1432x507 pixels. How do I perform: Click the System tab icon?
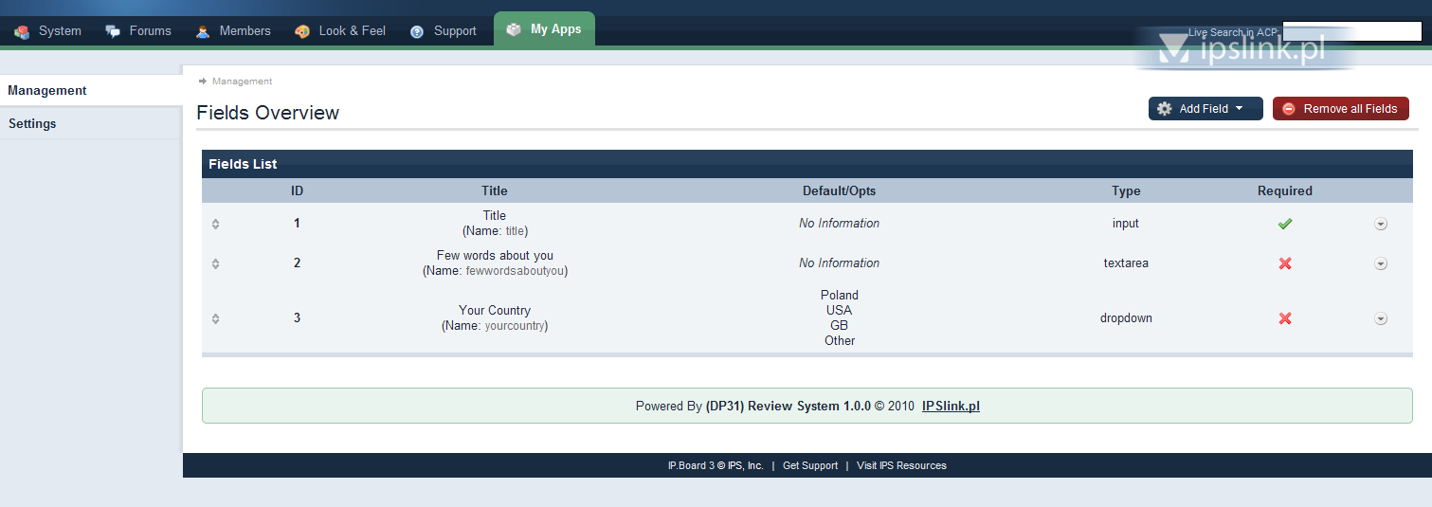(x=22, y=31)
